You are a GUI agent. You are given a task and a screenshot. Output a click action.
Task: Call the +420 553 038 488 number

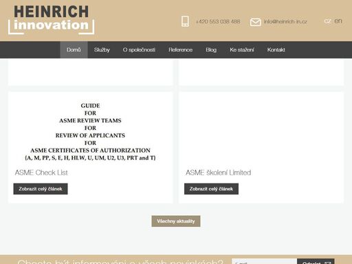click(218, 21)
